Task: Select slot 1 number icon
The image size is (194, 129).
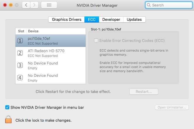Action: pos(20,41)
